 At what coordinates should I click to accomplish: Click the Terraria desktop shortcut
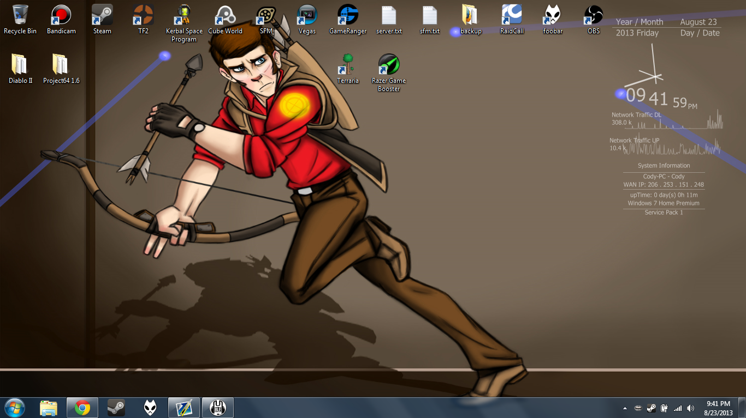pyautogui.click(x=348, y=69)
